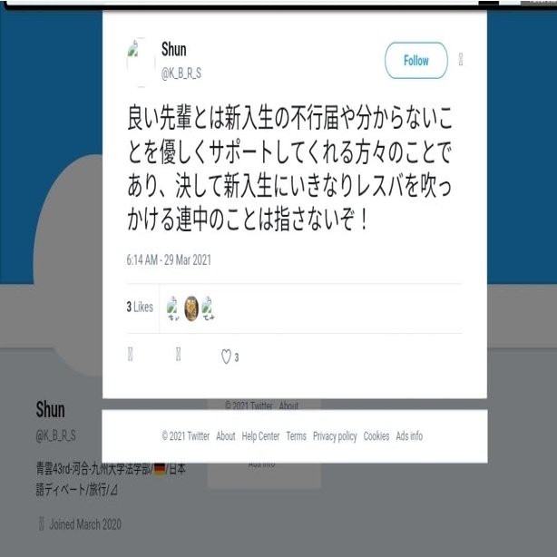Open the tweet timestamp 6:14 AM - 29 Mar 2021
The height and width of the screenshot is (557, 557).
[169, 260]
